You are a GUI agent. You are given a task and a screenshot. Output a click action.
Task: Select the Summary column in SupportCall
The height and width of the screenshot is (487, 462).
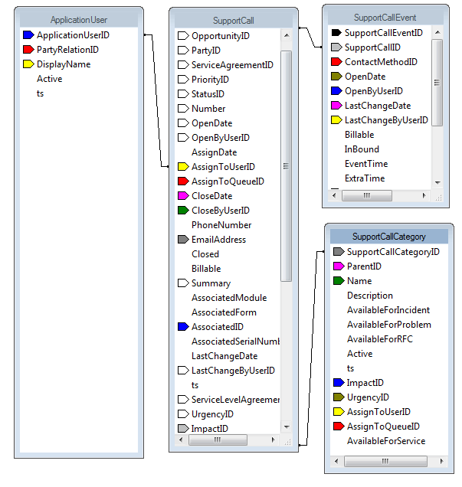click(211, 283)
